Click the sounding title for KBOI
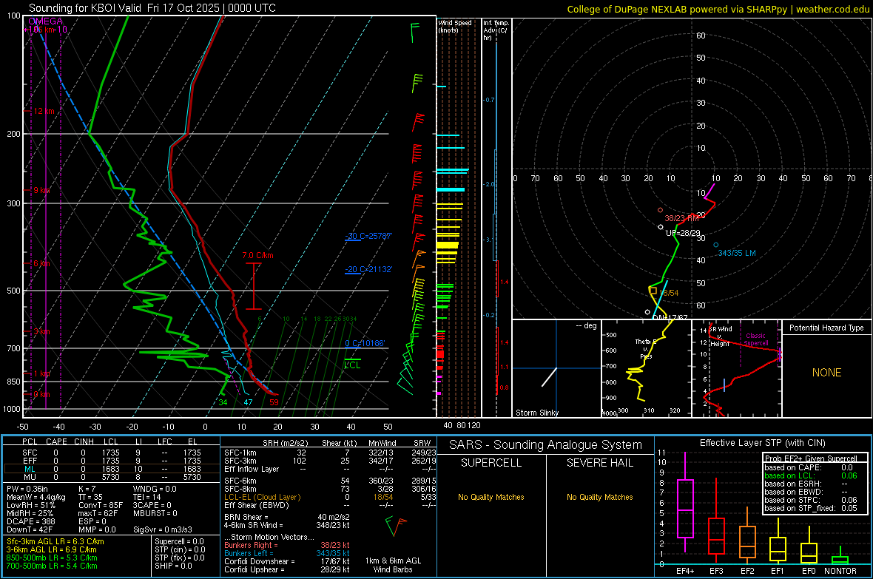This screenshot has height=579, width=873. pos(152,8)
